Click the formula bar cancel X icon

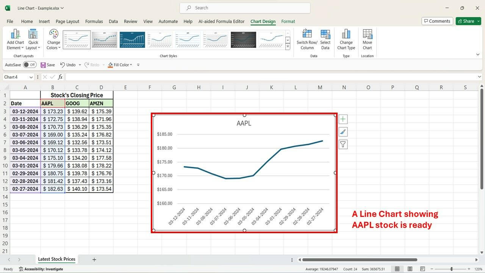[45, 77]
